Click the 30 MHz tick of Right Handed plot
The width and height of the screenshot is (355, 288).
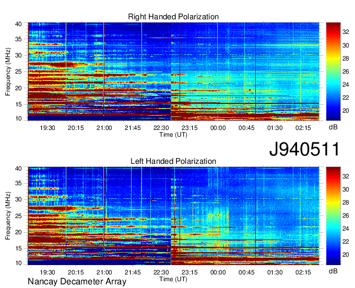(x=19, y=55)
